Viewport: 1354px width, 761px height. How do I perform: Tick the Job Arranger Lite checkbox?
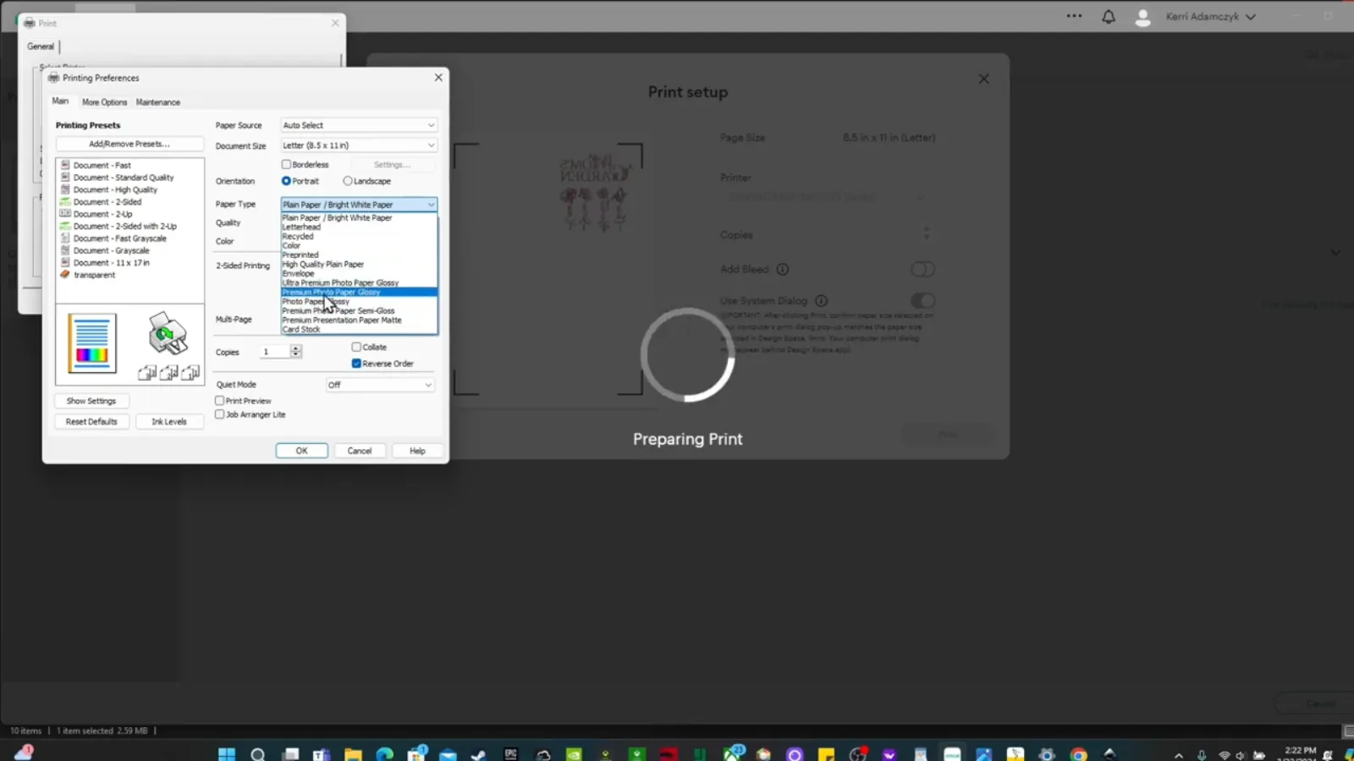220,414
